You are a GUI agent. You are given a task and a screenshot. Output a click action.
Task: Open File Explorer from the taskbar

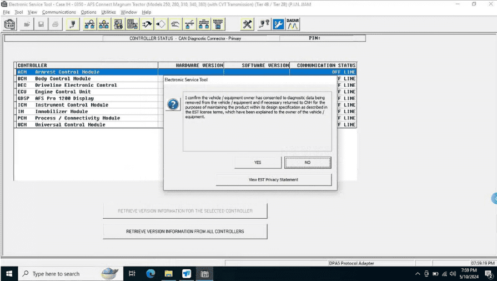168,274
